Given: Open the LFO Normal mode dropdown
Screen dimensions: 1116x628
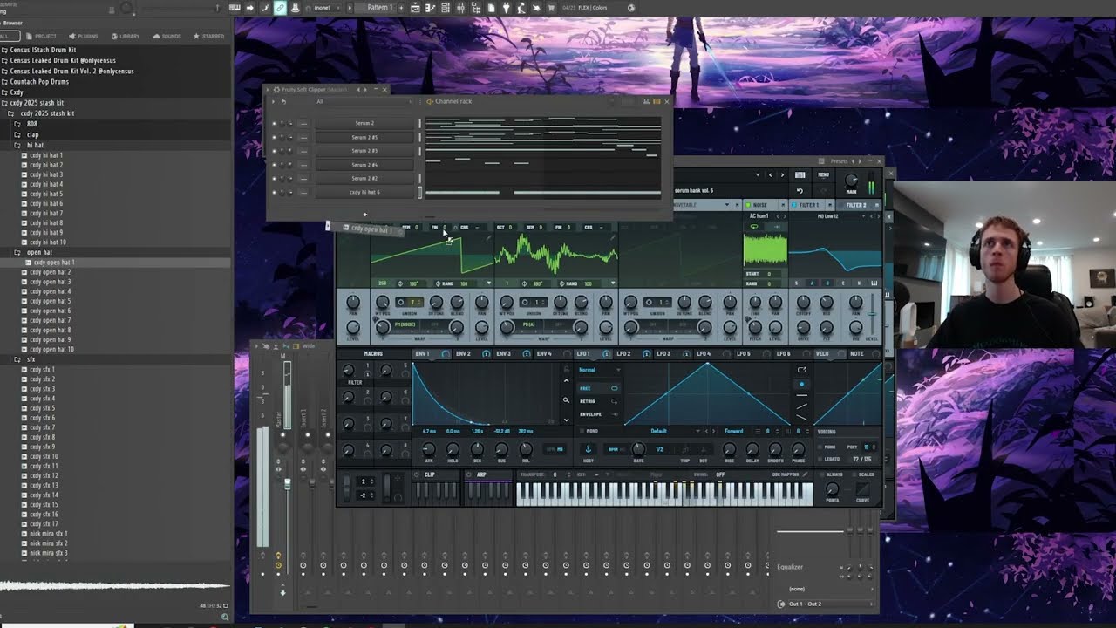Looking at the screenshot, I should pyautogui.click(x=599, y=370).
